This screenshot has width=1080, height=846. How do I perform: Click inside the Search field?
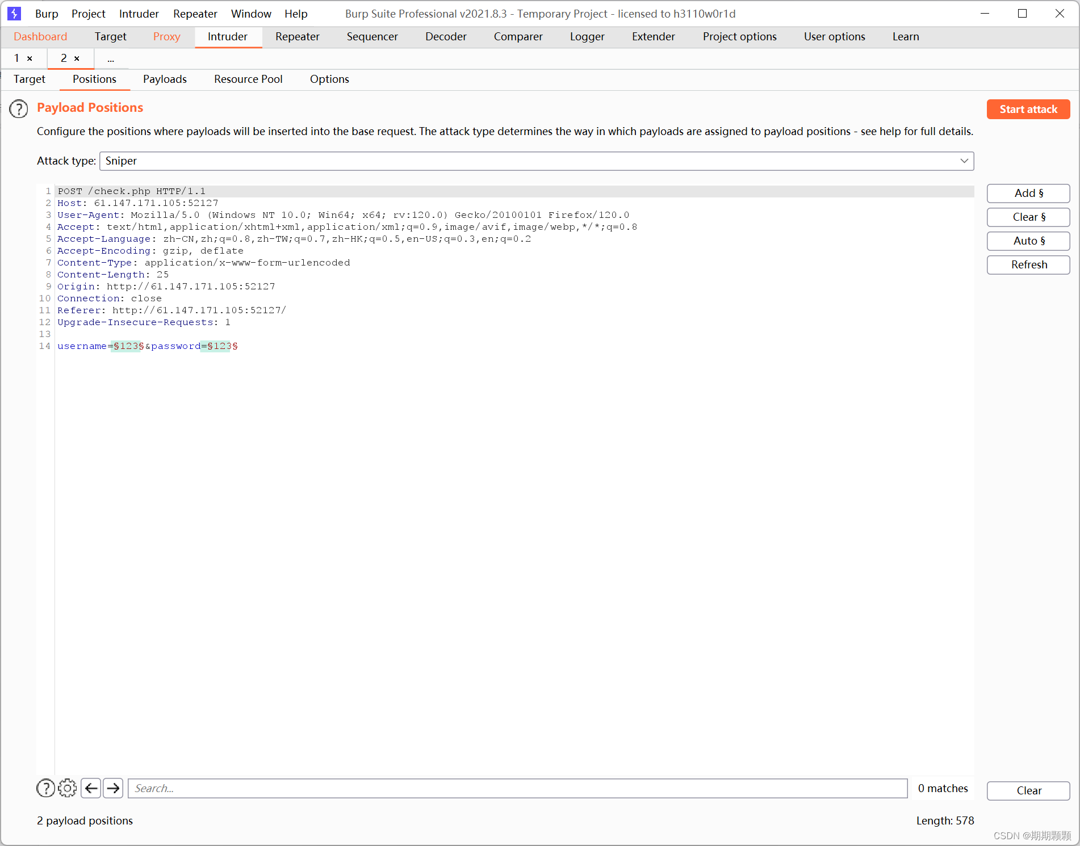397,788
